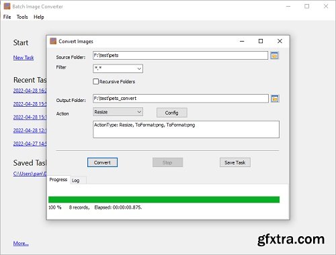Maximize the Convert Images dialog
This screenshot has height=255, width=336.
click(x=261, y=41)
